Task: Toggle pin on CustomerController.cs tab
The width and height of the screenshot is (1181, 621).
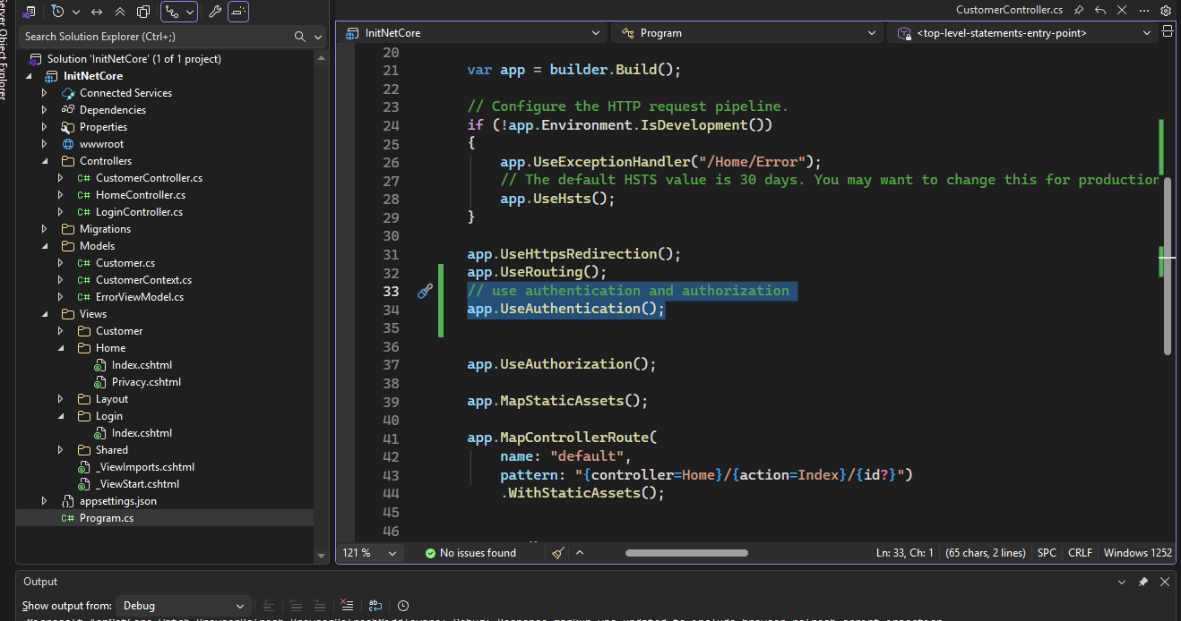Action: click(1079, 10)
